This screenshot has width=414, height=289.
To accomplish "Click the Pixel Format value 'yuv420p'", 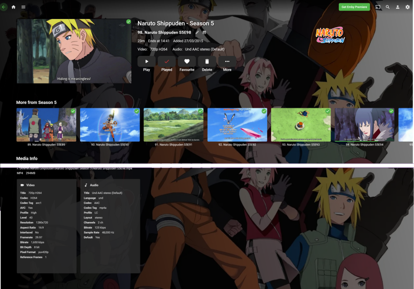I will pos(43,252).
